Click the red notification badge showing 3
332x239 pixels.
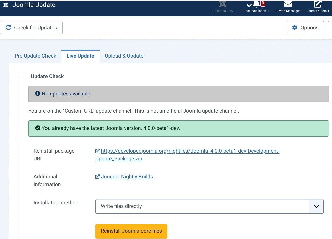(x=263, y=3)
